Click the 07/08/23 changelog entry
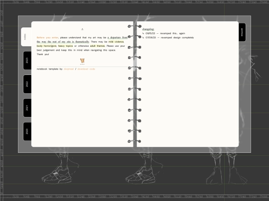269x201 pixels. click(x=168, y=38)
